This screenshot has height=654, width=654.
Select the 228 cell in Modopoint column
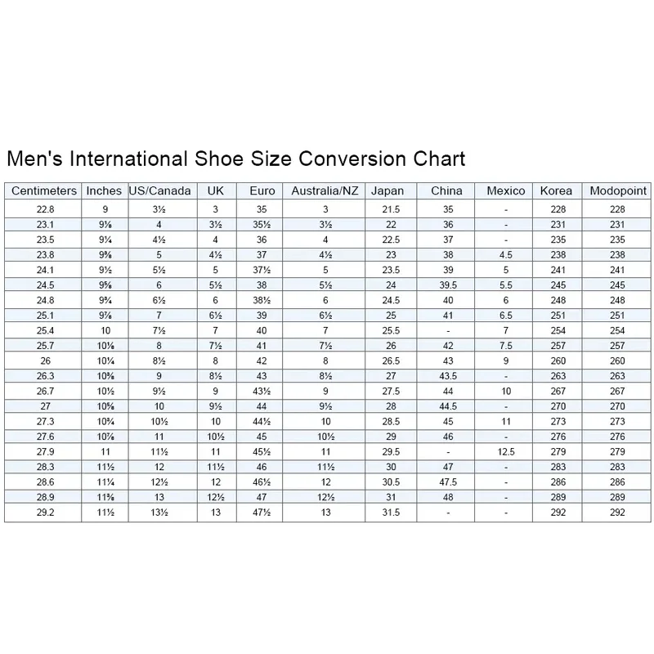(617, 209)
